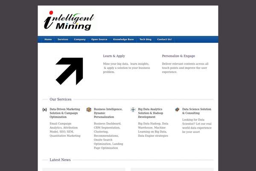
Task: Click the Latest News section heading
Action: 60,160
